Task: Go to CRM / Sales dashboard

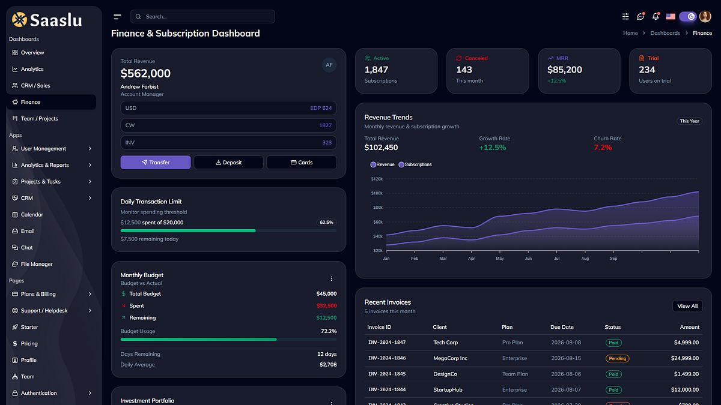Action: pyautogui.click(x=51, y=86)
